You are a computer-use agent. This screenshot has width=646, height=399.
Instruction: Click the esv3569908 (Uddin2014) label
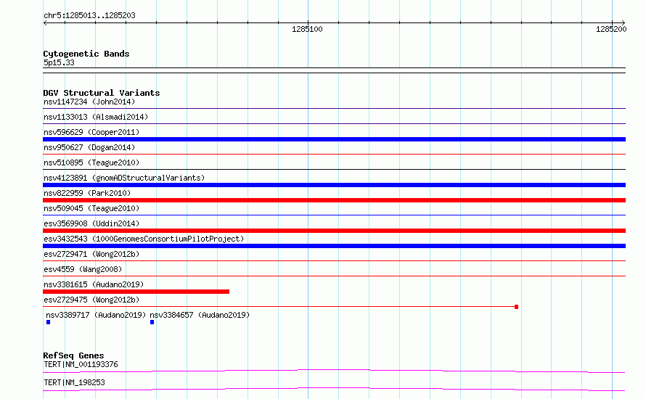tap(91, 223)
